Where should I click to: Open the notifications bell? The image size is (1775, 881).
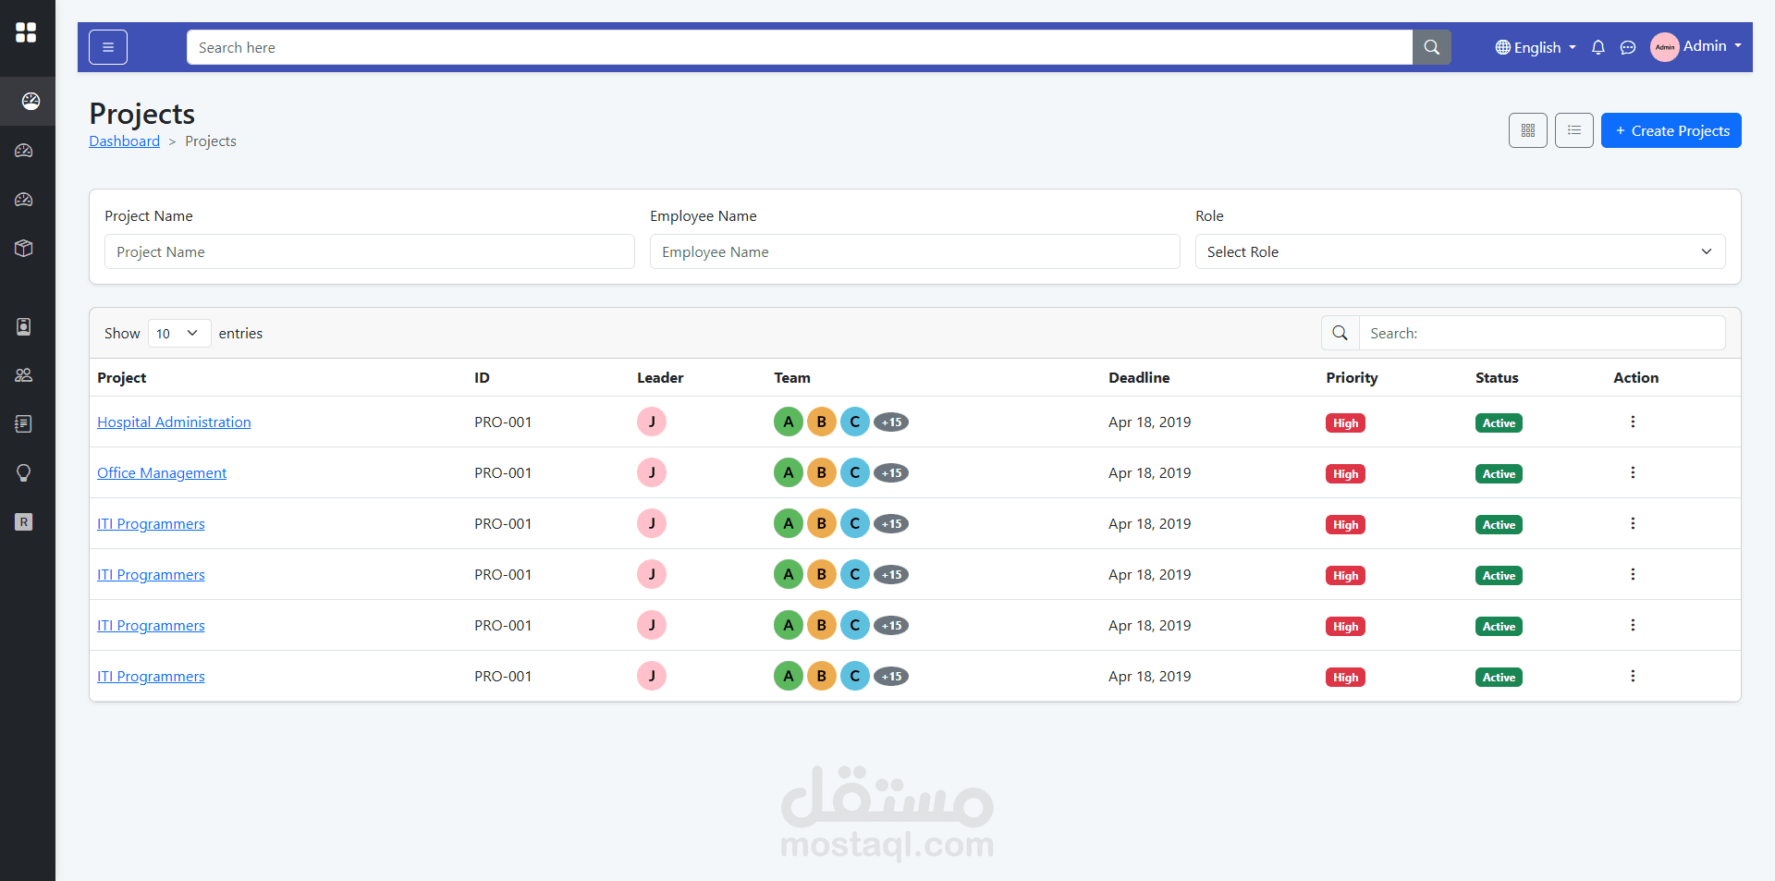coord(1598,47)
